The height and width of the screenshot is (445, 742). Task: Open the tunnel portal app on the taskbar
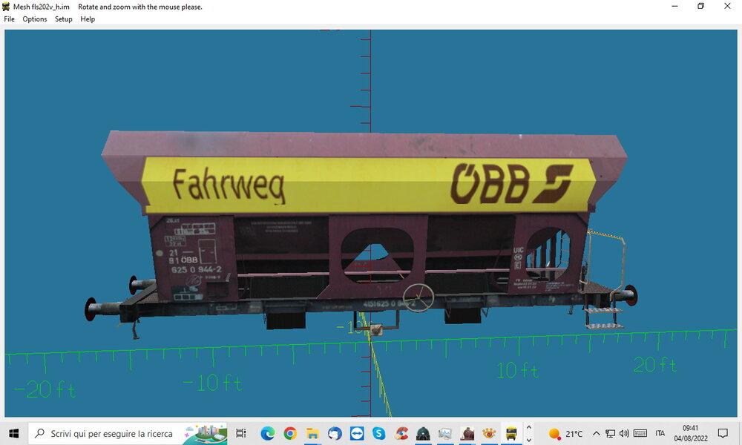tap(423, 433)
